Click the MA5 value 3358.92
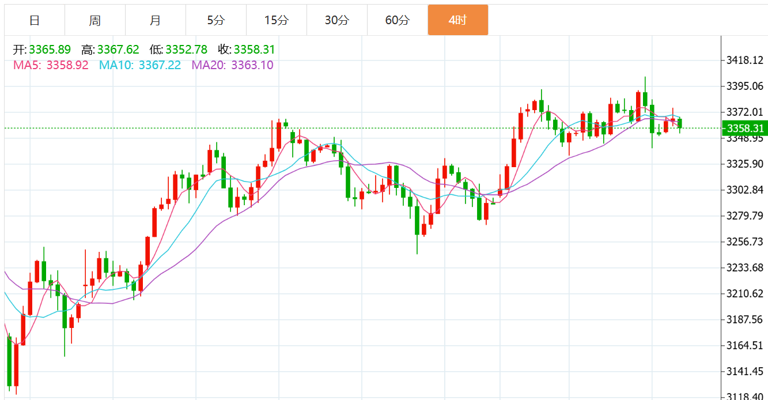The image size is (768, 400). click(x=67, y=65)
